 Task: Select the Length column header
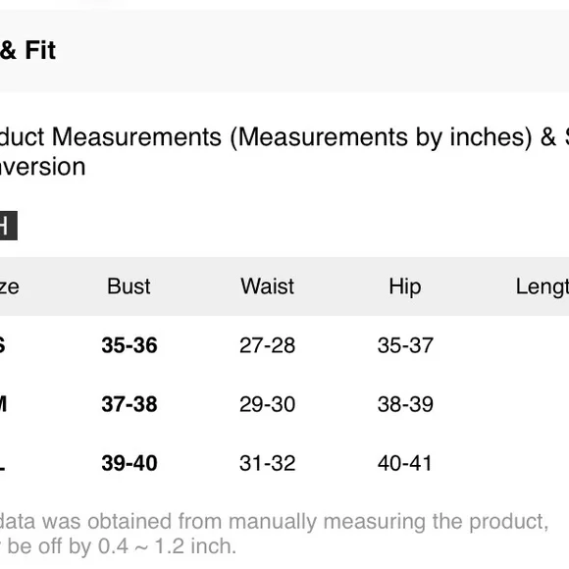coord(543,287)
